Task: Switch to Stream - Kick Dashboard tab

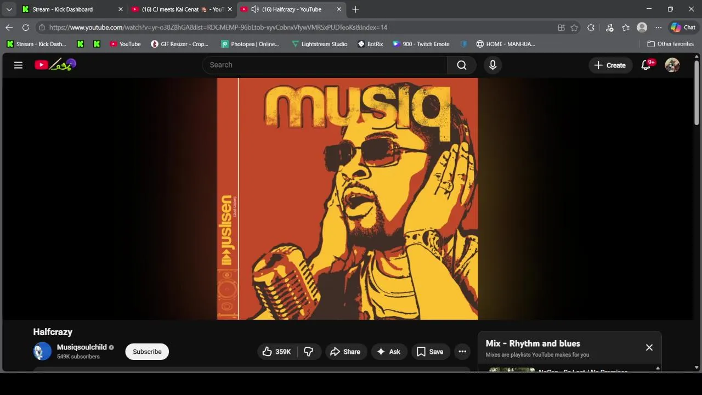Action: 71,9
